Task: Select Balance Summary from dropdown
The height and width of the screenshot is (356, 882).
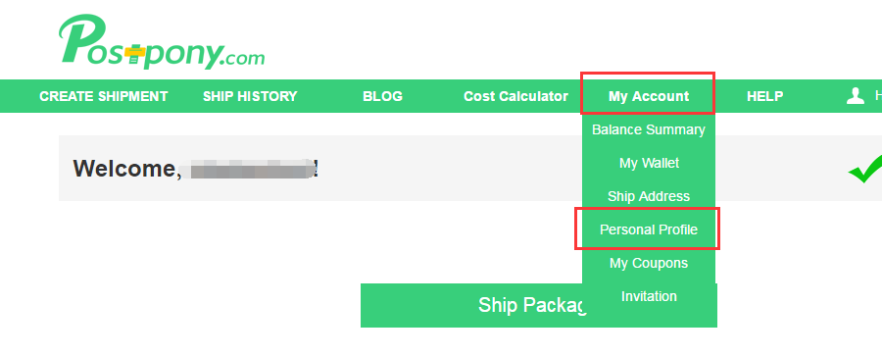Action: [x=649, y=129]
